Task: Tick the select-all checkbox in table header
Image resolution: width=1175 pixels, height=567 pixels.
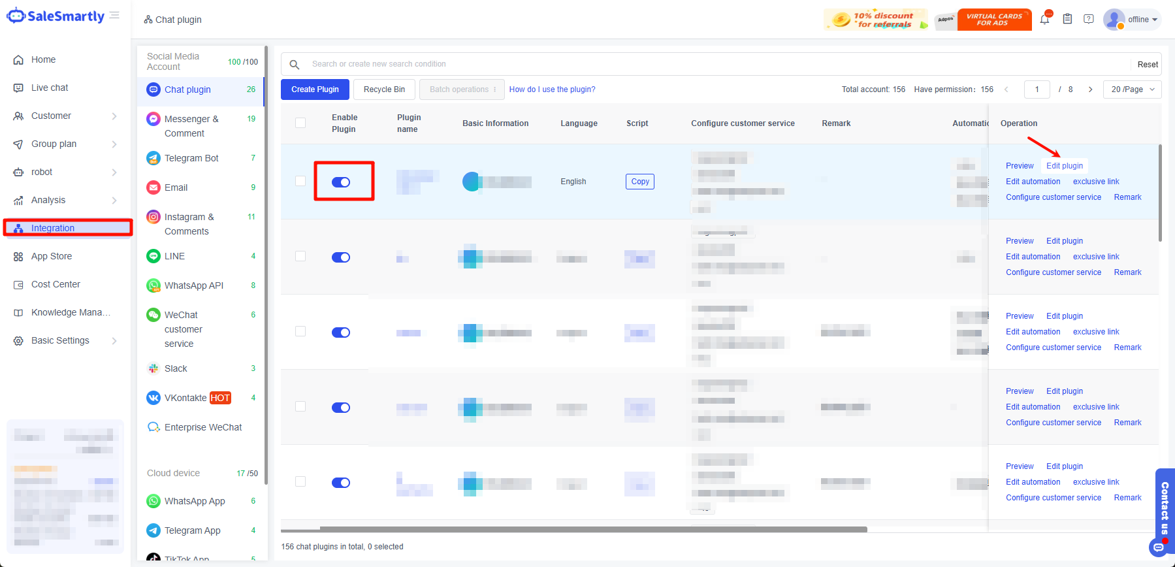Action: (300, 123)
